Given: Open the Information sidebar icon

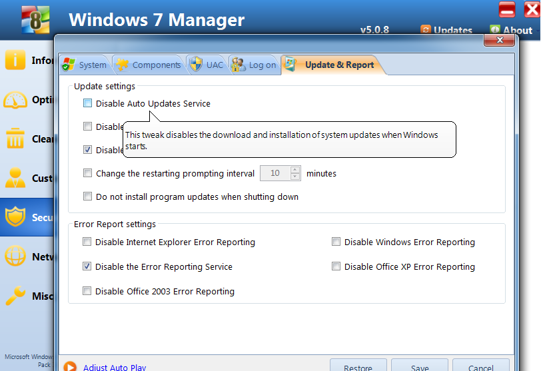Looking at the screenshot, I should [x=15, y=60].
